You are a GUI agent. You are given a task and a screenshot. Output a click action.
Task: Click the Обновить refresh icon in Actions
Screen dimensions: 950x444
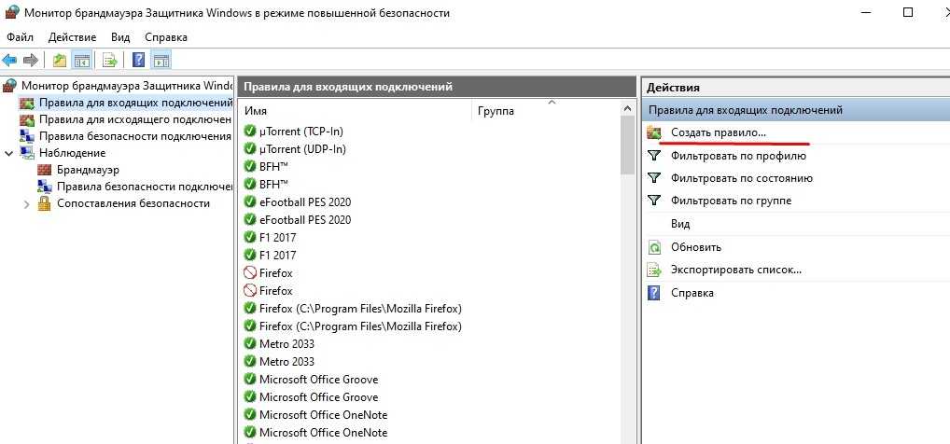(x=654, y=247)
